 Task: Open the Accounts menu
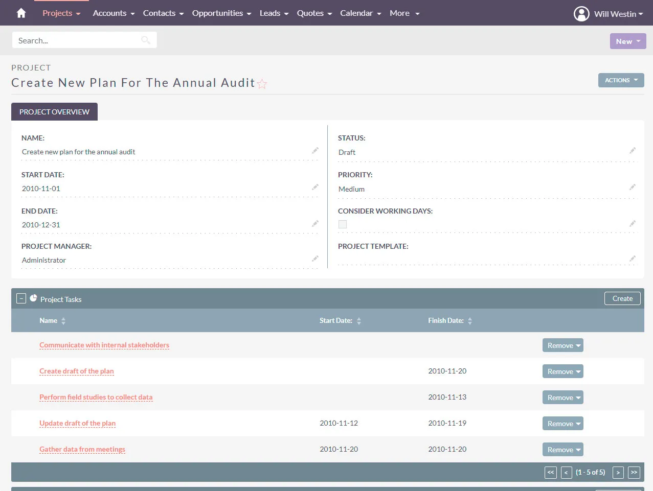click(114, 13)
